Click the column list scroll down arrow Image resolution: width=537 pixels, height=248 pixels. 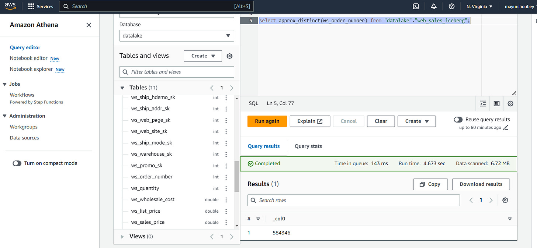(237, 226)
